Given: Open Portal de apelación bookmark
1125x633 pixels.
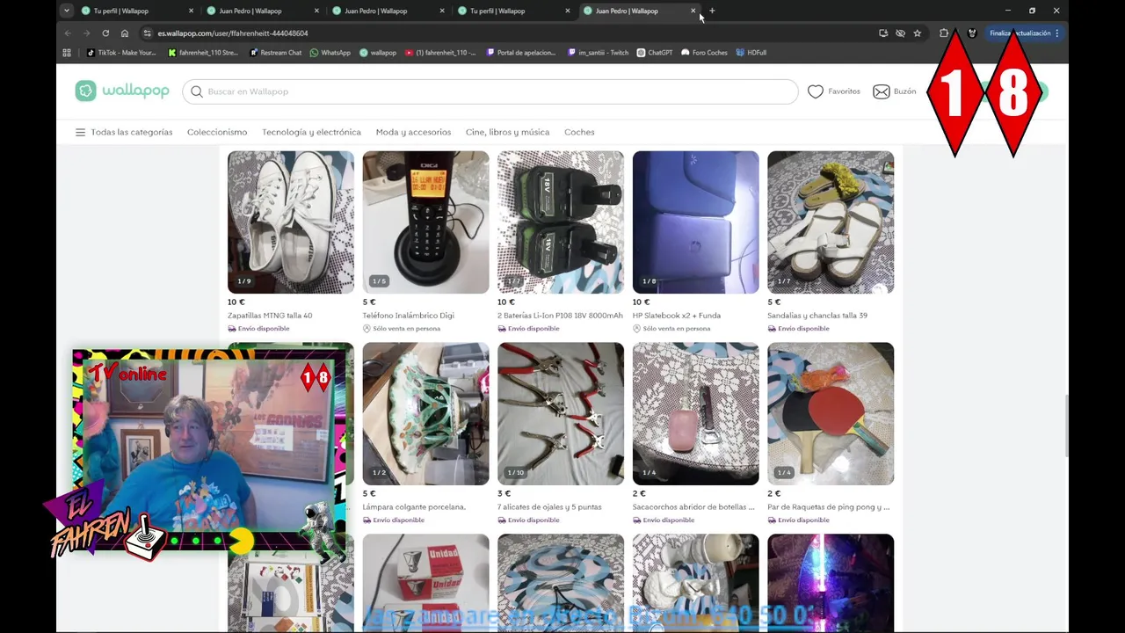Looking at the screenshot, I should 521,53.
